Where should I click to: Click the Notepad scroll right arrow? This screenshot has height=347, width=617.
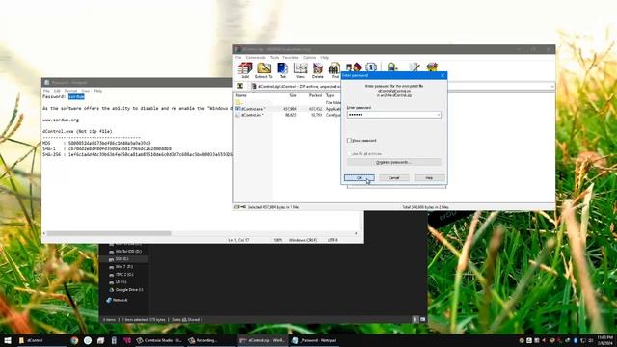356,233
